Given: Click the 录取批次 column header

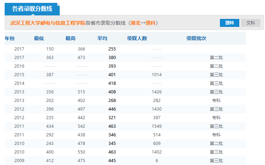Looking at the screenshot, I should click(x=196, y=38).
